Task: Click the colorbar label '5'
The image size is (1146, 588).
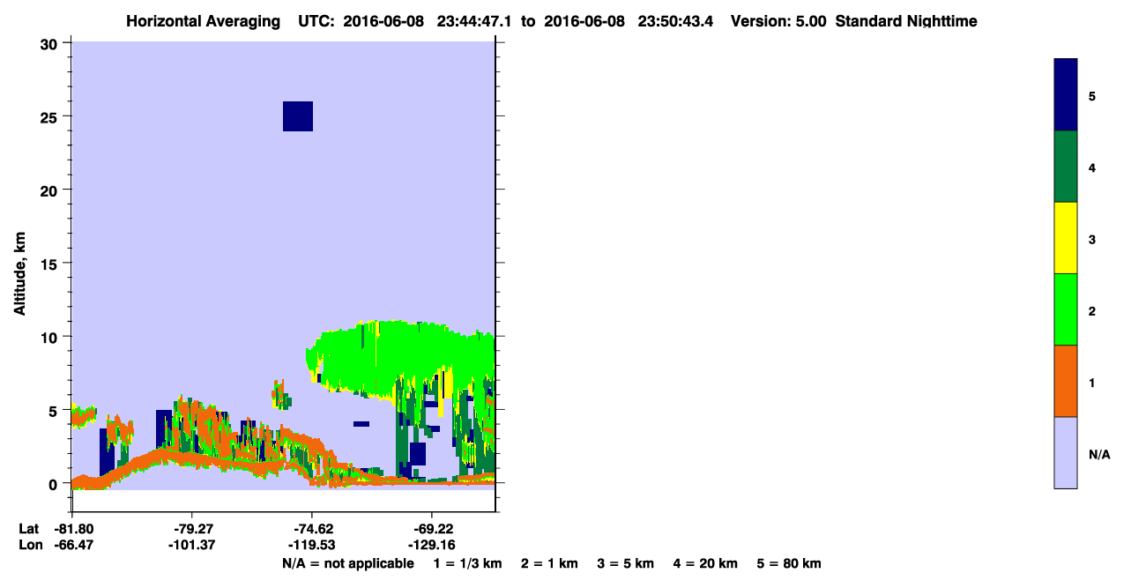Action: pyautogui.click(x=1092, y=96)
